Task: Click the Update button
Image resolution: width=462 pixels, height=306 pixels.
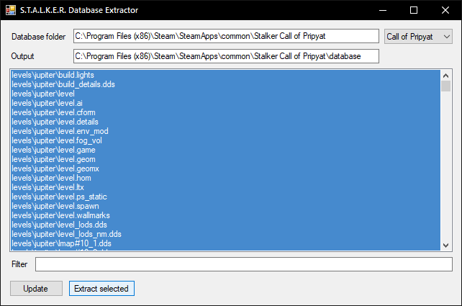Action: coord(36,288)
